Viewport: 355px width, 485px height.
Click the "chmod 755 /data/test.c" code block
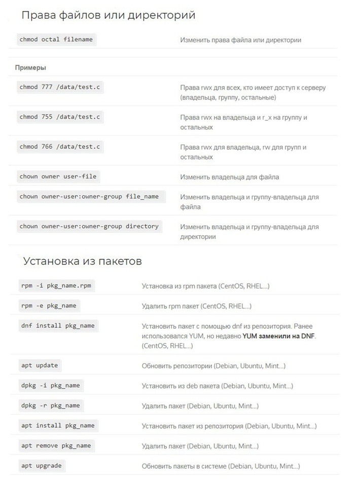(60, 117)
